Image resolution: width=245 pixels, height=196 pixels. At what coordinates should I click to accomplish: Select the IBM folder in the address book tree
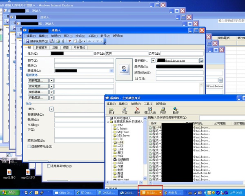[x=118, y=125]
